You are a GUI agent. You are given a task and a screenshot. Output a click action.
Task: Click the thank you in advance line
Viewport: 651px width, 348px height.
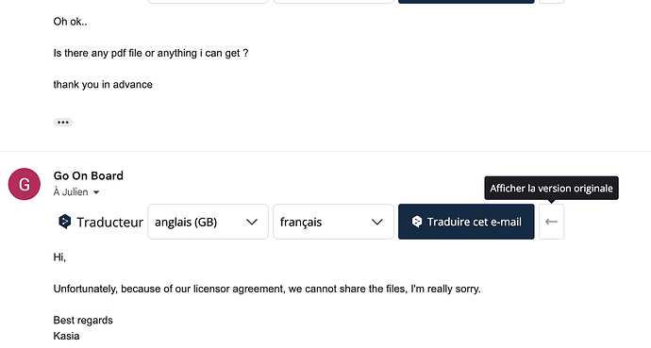coord(103,85)
